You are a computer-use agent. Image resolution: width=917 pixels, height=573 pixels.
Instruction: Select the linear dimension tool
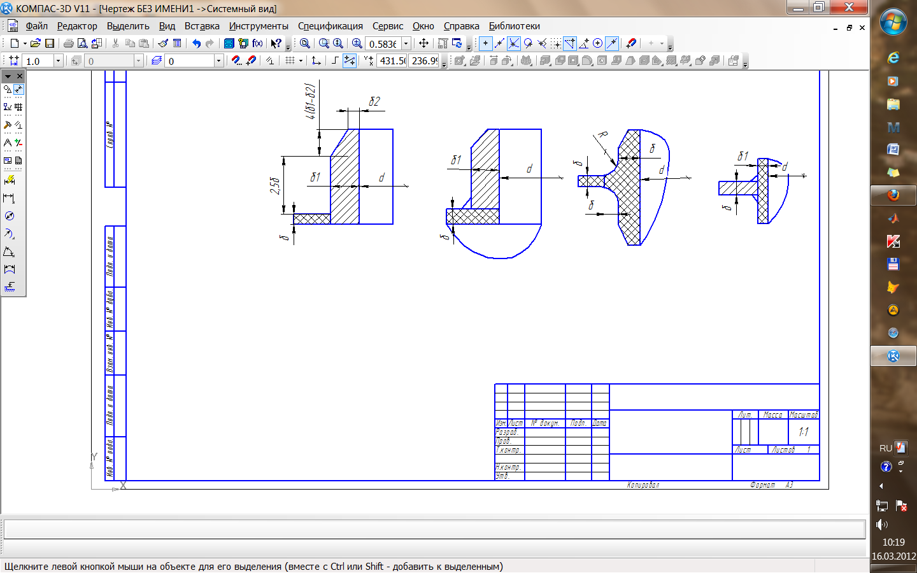click(9, 198)
